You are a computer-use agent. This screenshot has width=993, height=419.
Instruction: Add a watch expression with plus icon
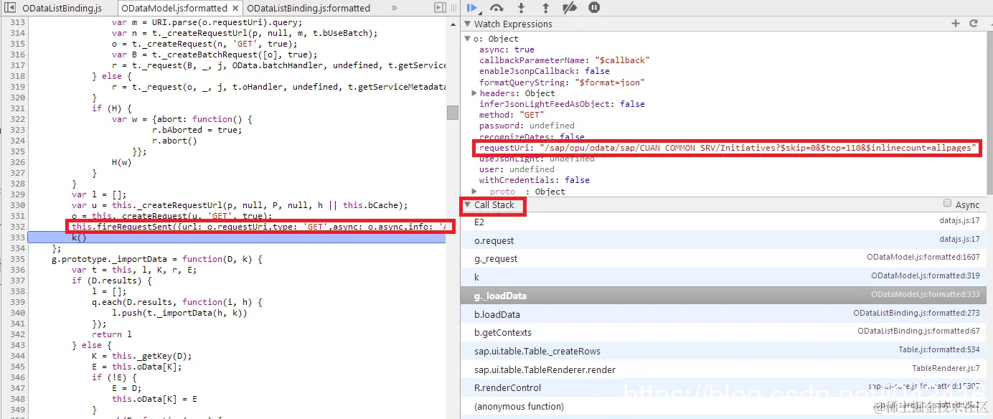point(955,24)
